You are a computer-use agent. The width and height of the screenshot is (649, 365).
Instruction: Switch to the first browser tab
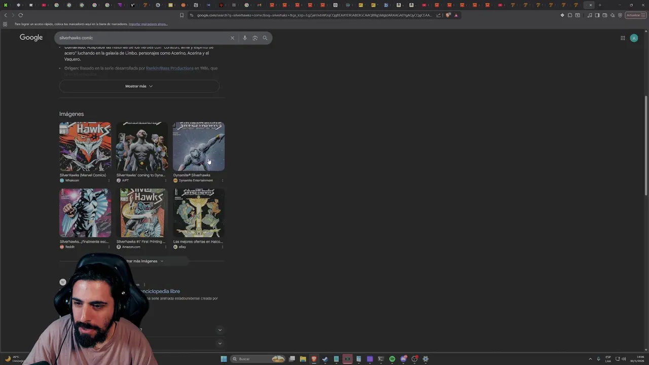pyautogui.click(x=6, y=5)
